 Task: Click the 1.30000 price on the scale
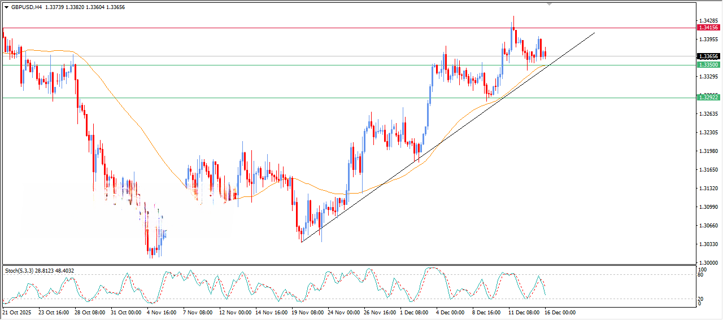point(707,263)
